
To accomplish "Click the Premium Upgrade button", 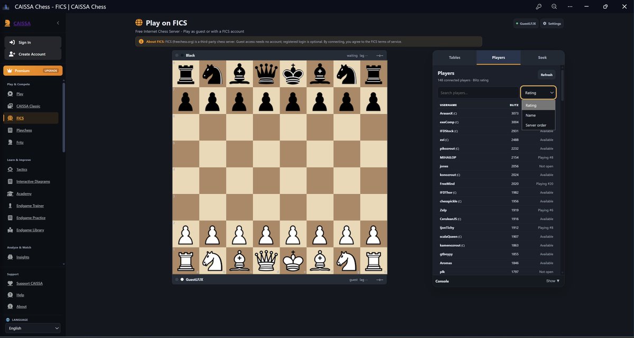I will coord(33,70).
